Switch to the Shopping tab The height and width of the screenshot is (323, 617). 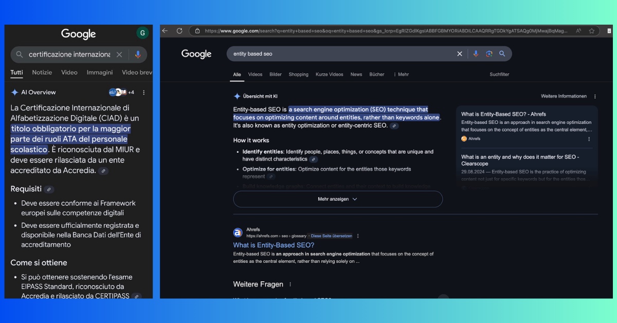pos(299,75)
